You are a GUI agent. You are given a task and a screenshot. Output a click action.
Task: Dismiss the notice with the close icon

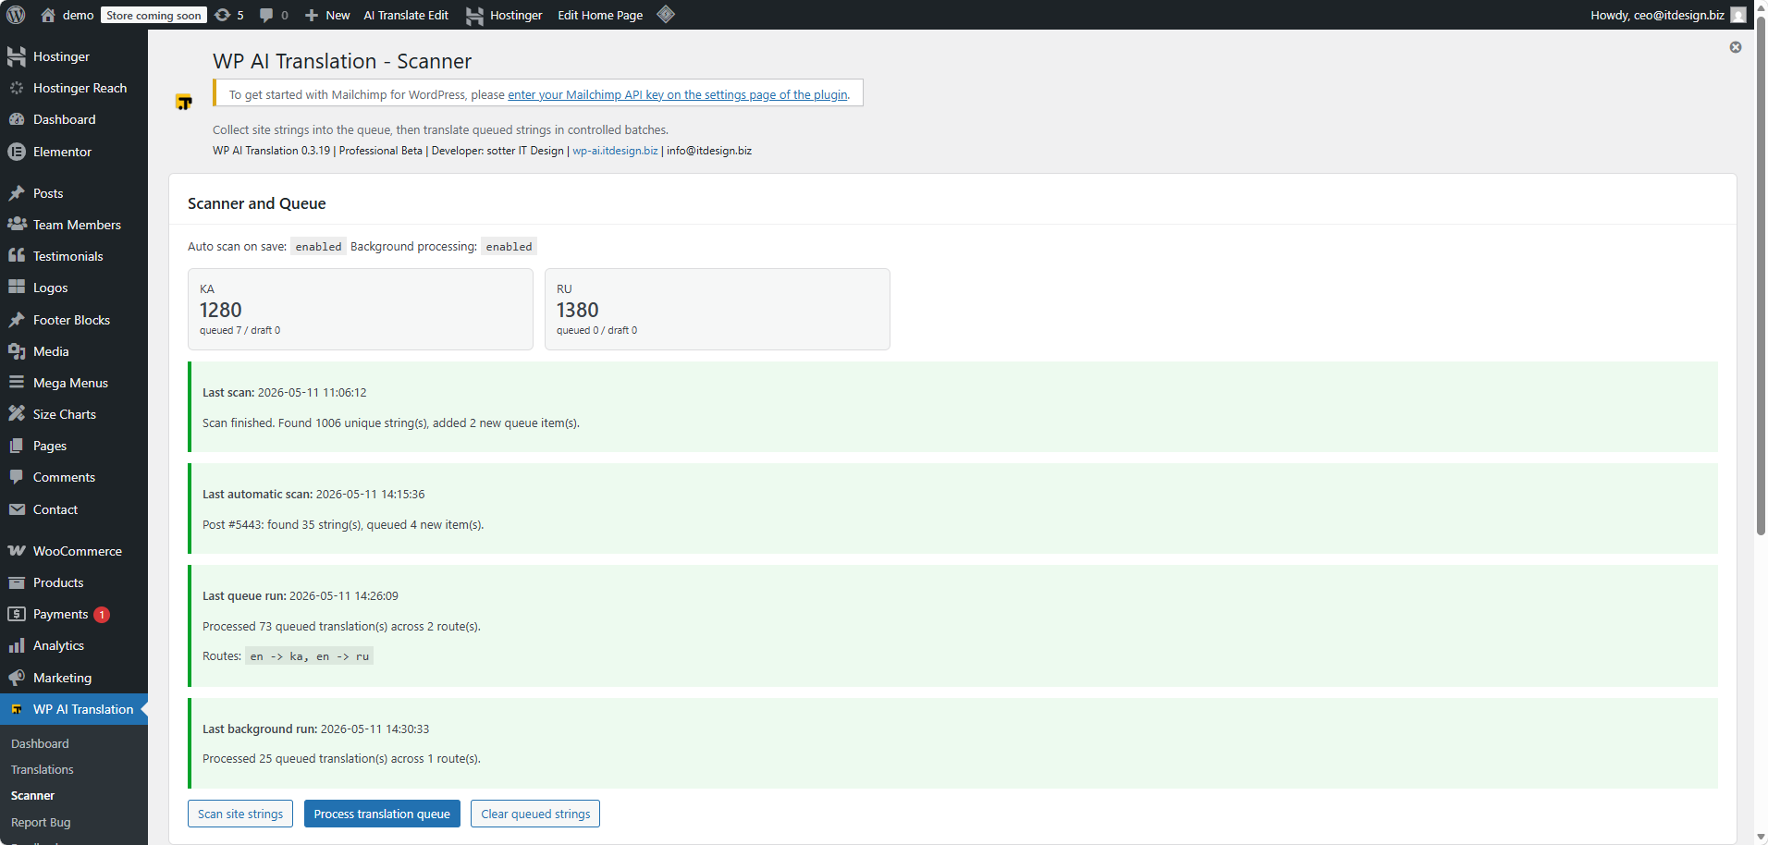tap(1736, 47)
